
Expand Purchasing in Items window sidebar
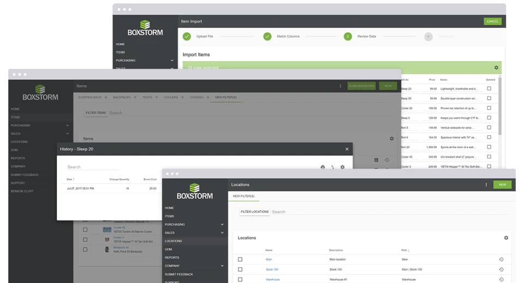point(68,125)
